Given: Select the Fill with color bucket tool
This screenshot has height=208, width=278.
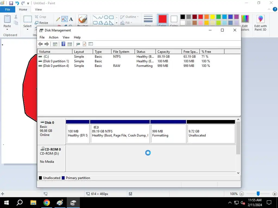Looking at the screenshot, I should point(65,19).
